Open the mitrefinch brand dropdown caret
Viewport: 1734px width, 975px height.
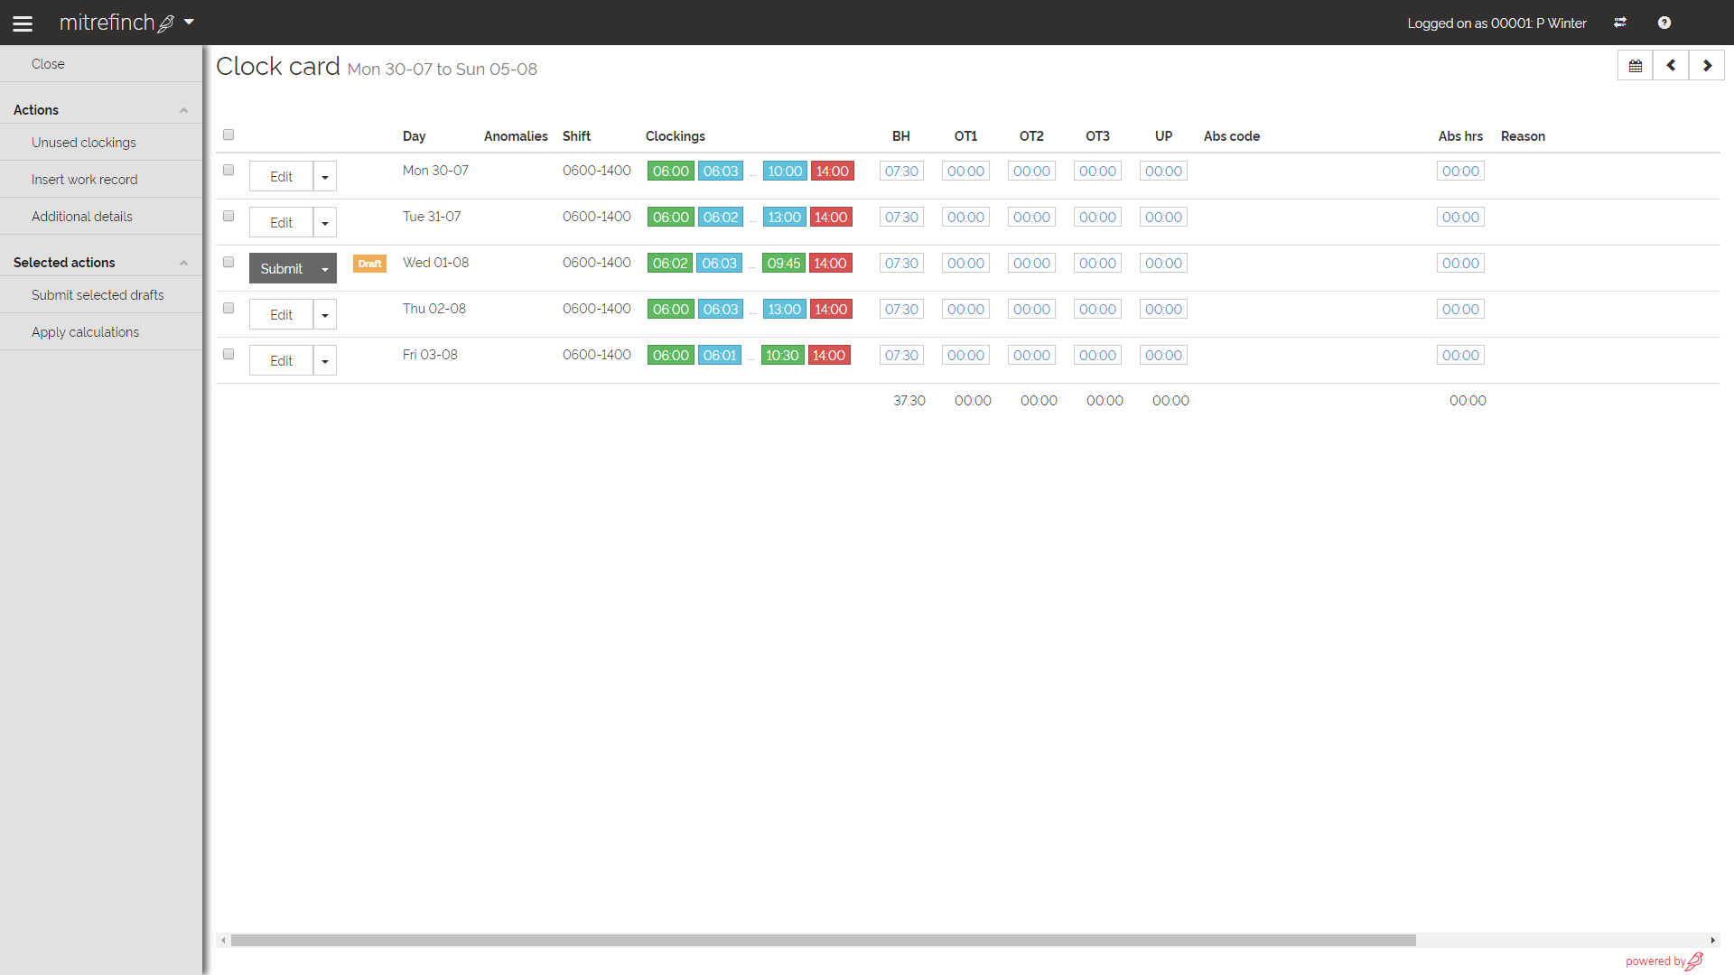pyautogui.click(x=189, y=23)
